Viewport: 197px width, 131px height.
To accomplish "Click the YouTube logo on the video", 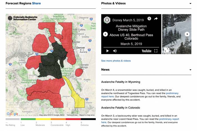I will (x=147, y=51).
